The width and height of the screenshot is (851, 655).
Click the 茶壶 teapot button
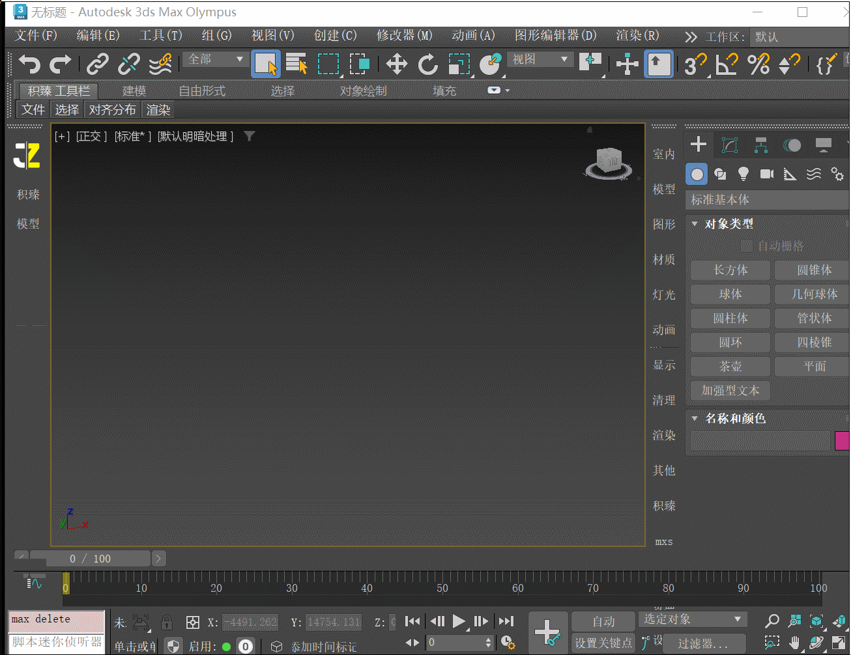(x=730, y=367)
